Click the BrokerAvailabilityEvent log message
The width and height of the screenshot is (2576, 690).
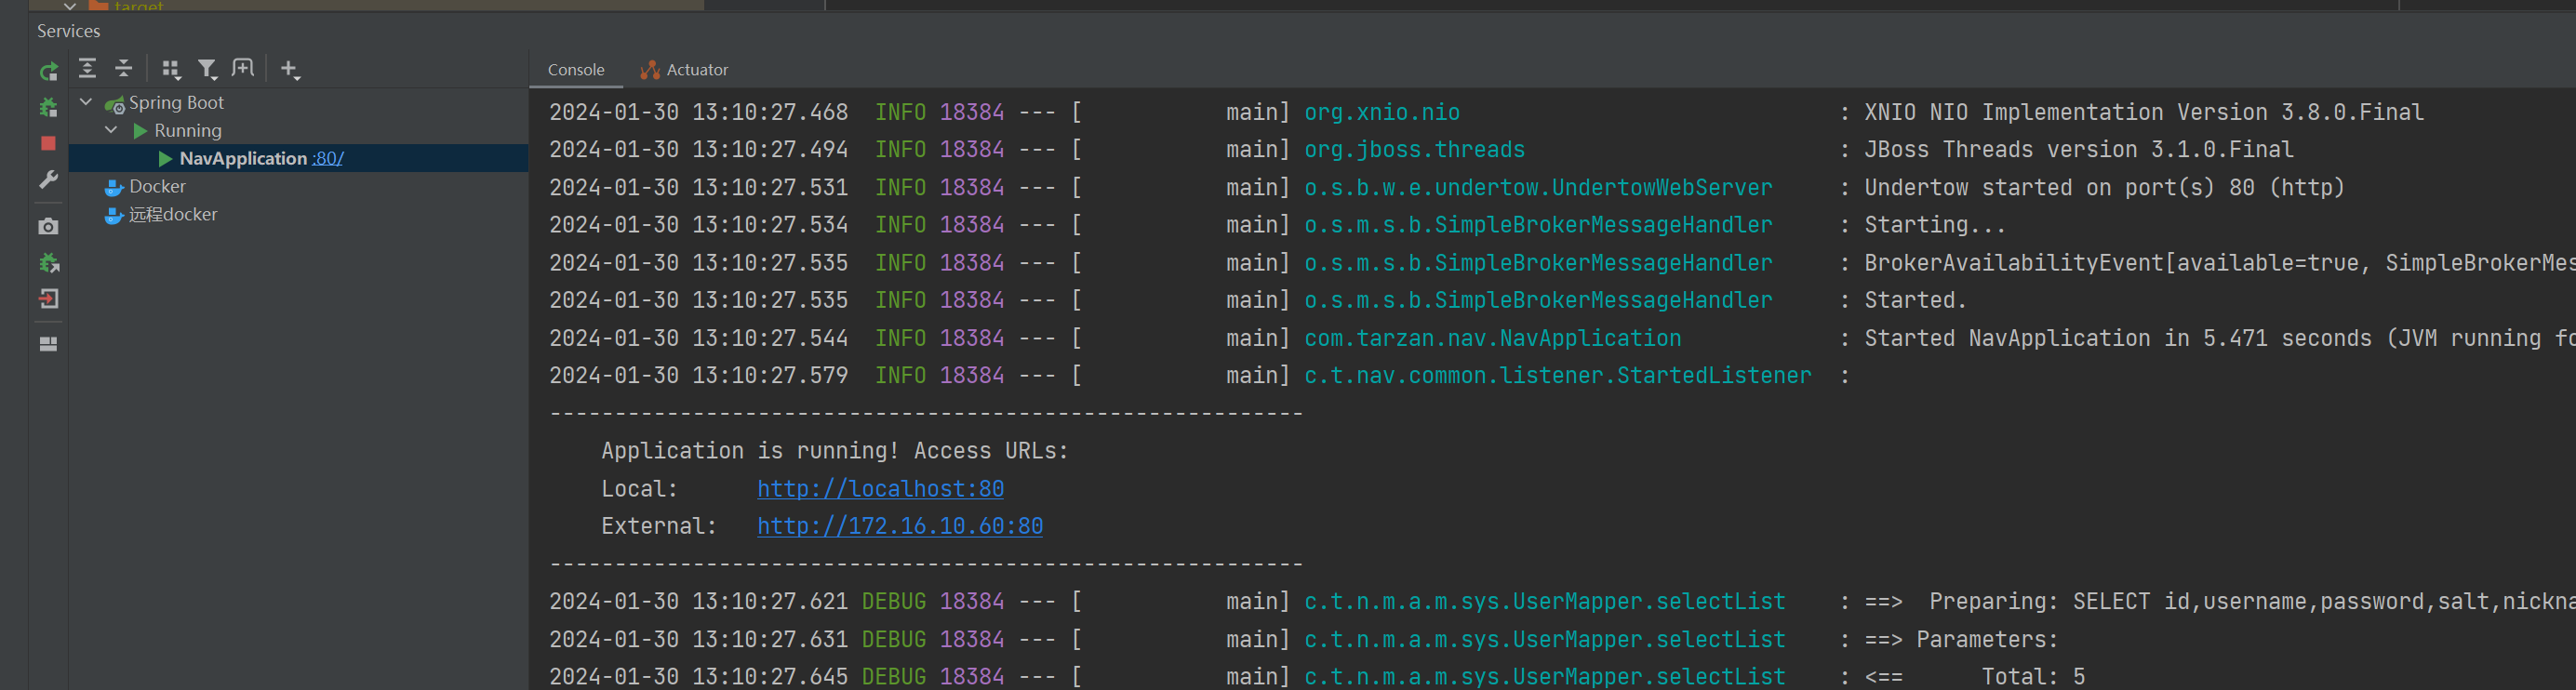(2220, 262)
